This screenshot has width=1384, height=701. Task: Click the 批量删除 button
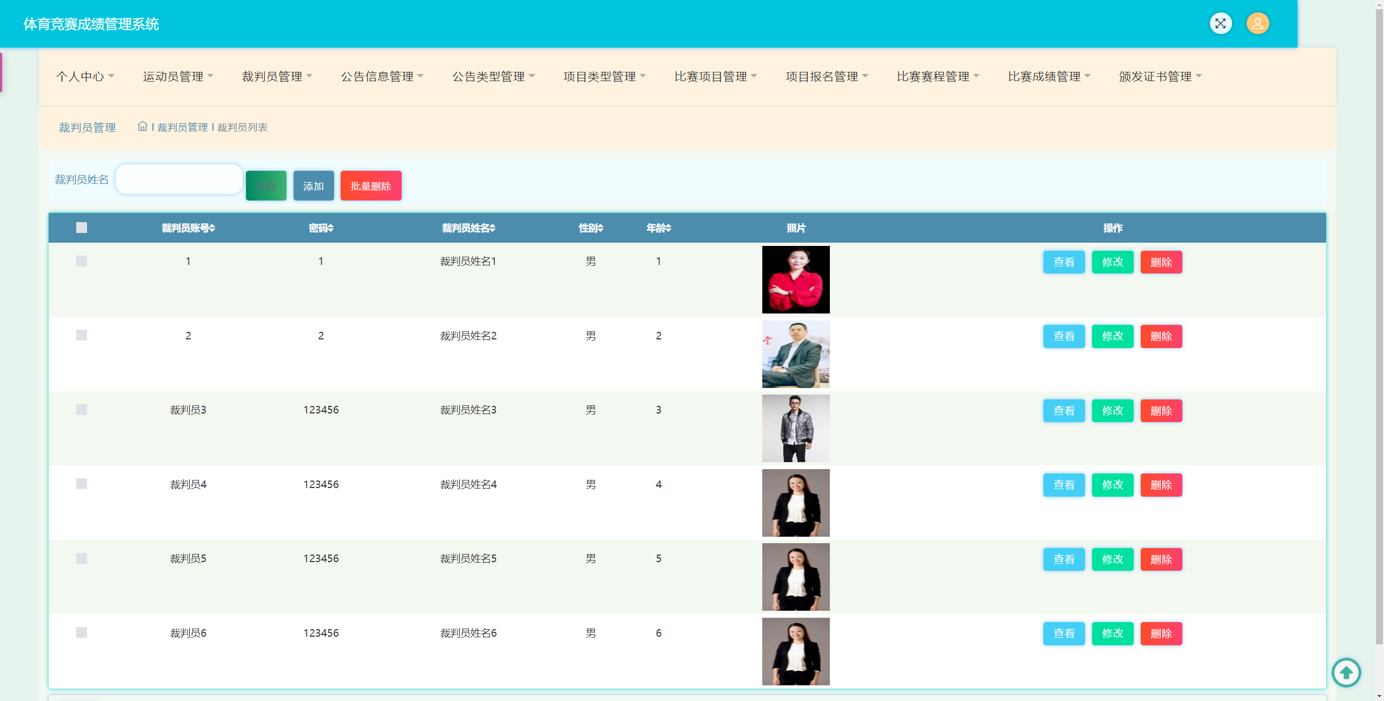pos(371,186)
